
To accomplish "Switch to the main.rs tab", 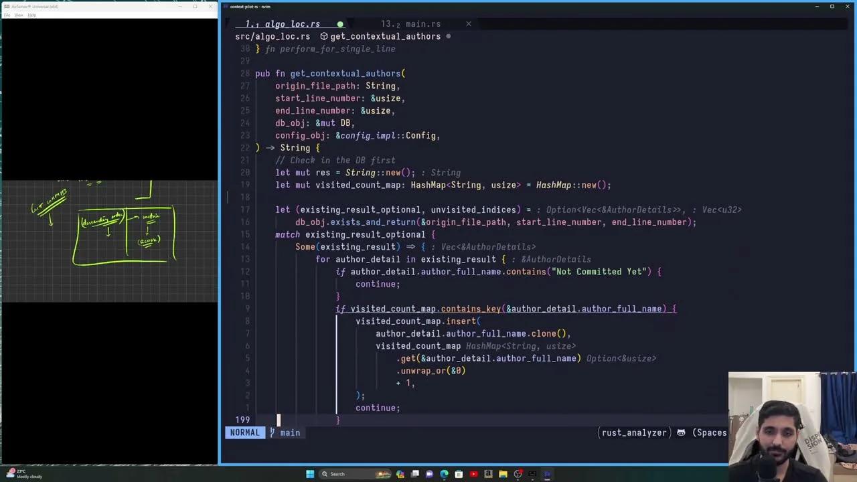I will pyautogui.click(x=422, y=24).
